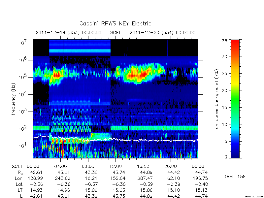Click the Rs value 43.38
264x198 pixels.
coord(91,173)
